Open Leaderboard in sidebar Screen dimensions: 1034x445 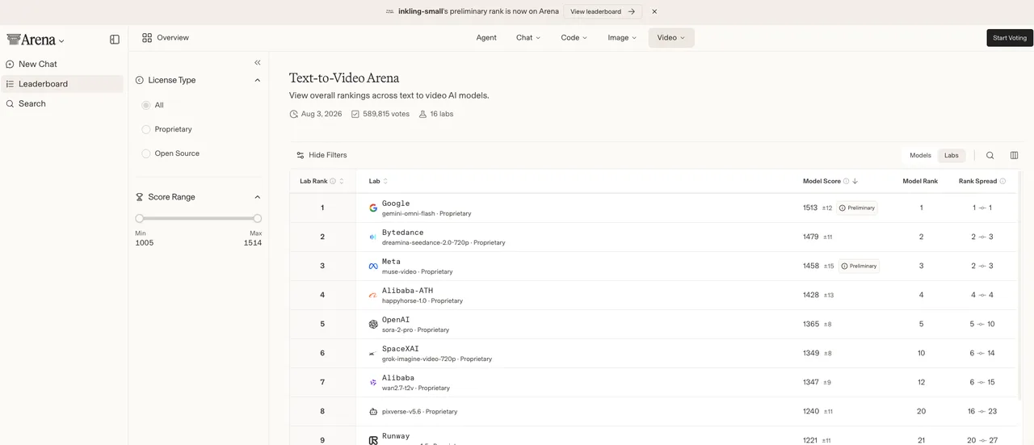pyautogui.click(x=62, y=84)
